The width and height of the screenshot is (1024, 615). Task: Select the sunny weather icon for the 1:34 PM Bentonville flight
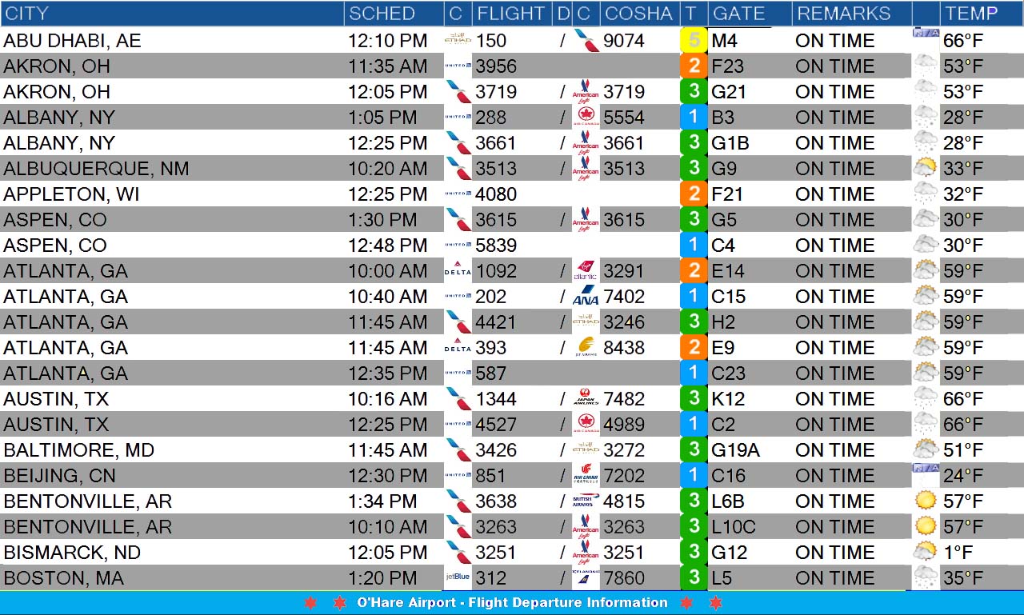pos(926,501)
